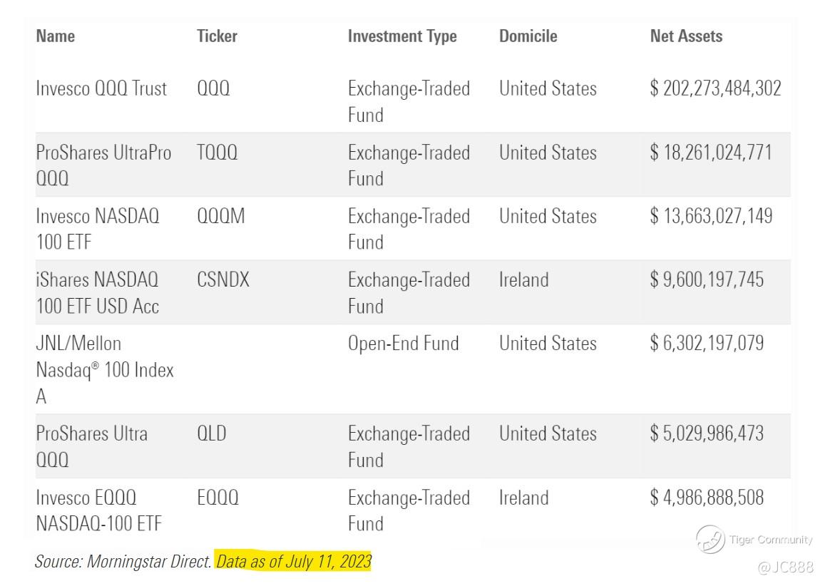Click the Investment Type column header
The image size is (830, 586).
(402, 36)
